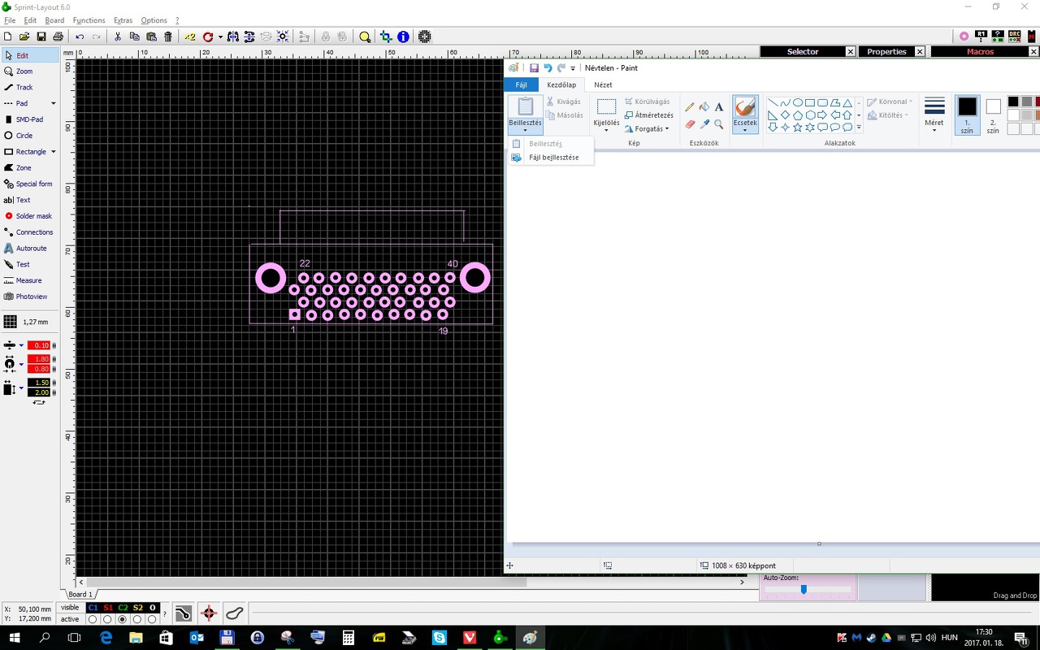This screenshot has height=650, width=1040.
Task: Toggle visibility of the S1 layer
Action: click(x=108, y=608)
